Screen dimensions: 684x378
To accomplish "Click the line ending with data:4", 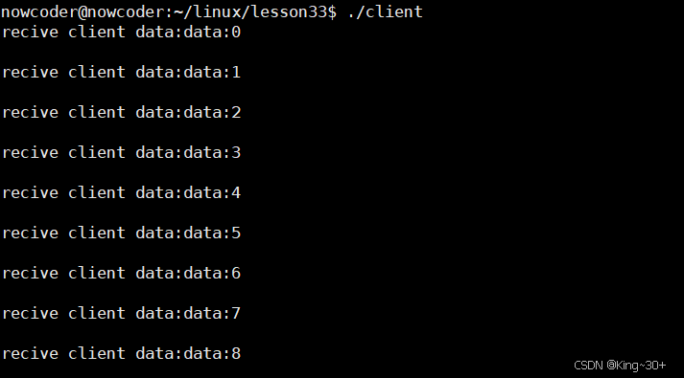I will pos(122,192).
